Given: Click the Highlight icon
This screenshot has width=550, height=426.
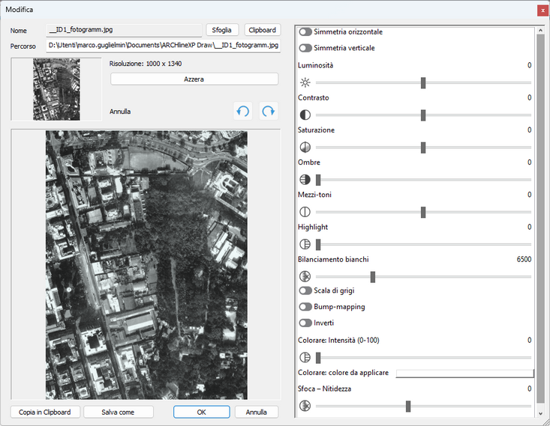Looking at the screenshot, I should 305,244.
